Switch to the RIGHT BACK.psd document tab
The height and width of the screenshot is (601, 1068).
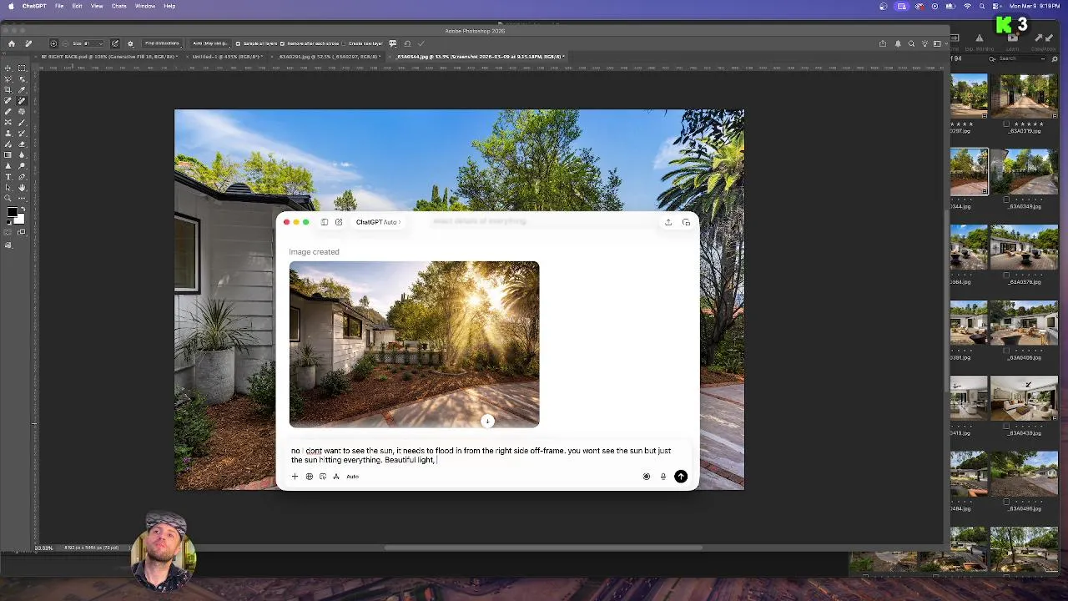click(x=108, y=57)
